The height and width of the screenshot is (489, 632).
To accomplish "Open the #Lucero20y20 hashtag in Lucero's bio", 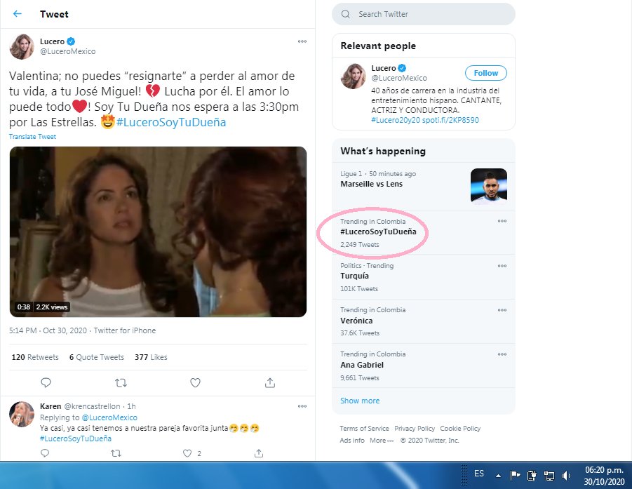I will [396, 120].
